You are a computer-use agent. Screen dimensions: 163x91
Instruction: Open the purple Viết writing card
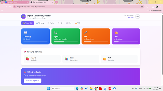pyautogui.click(x=126, y=36)
